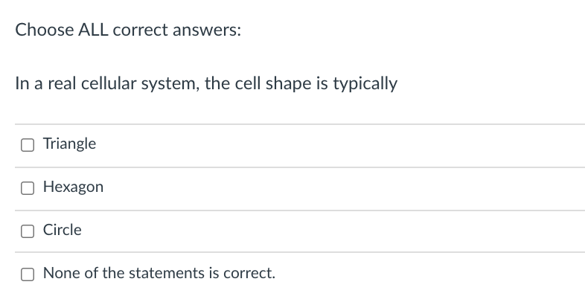Enable the 'None of the statements is correct' checkbox
Viewport: 585px width, 302px height.
tap(28, 274)
